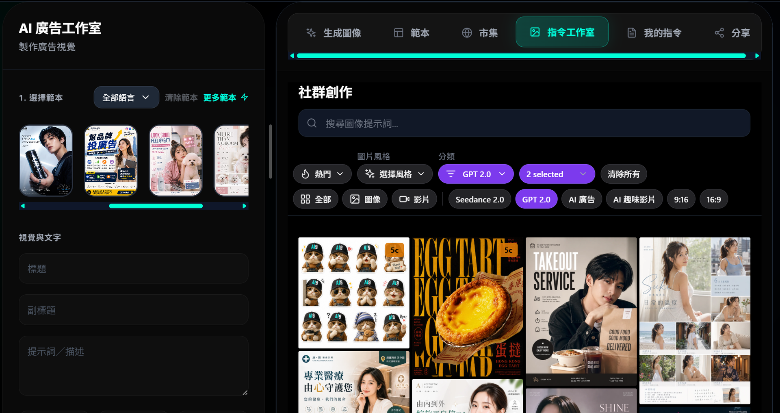
Task: Click the globe icon beside 市集
Action: click(x=467, y=33)
